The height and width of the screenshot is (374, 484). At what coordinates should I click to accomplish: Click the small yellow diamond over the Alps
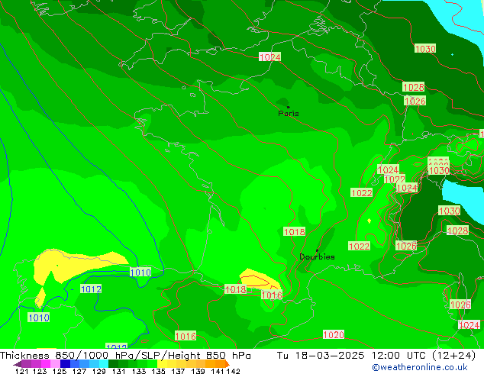coord(369,221)
